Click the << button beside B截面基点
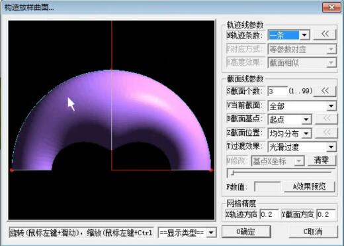 click(326, 119)
